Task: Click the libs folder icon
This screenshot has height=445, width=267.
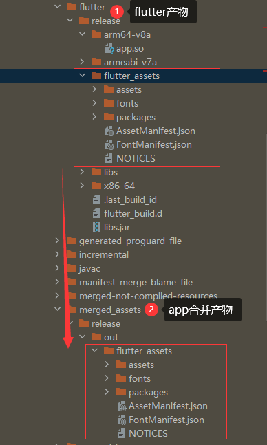Action: coord(96,172)
